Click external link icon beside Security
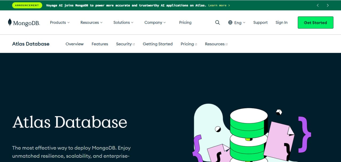This screenshot has width=341, height=162. pos(134,44)
